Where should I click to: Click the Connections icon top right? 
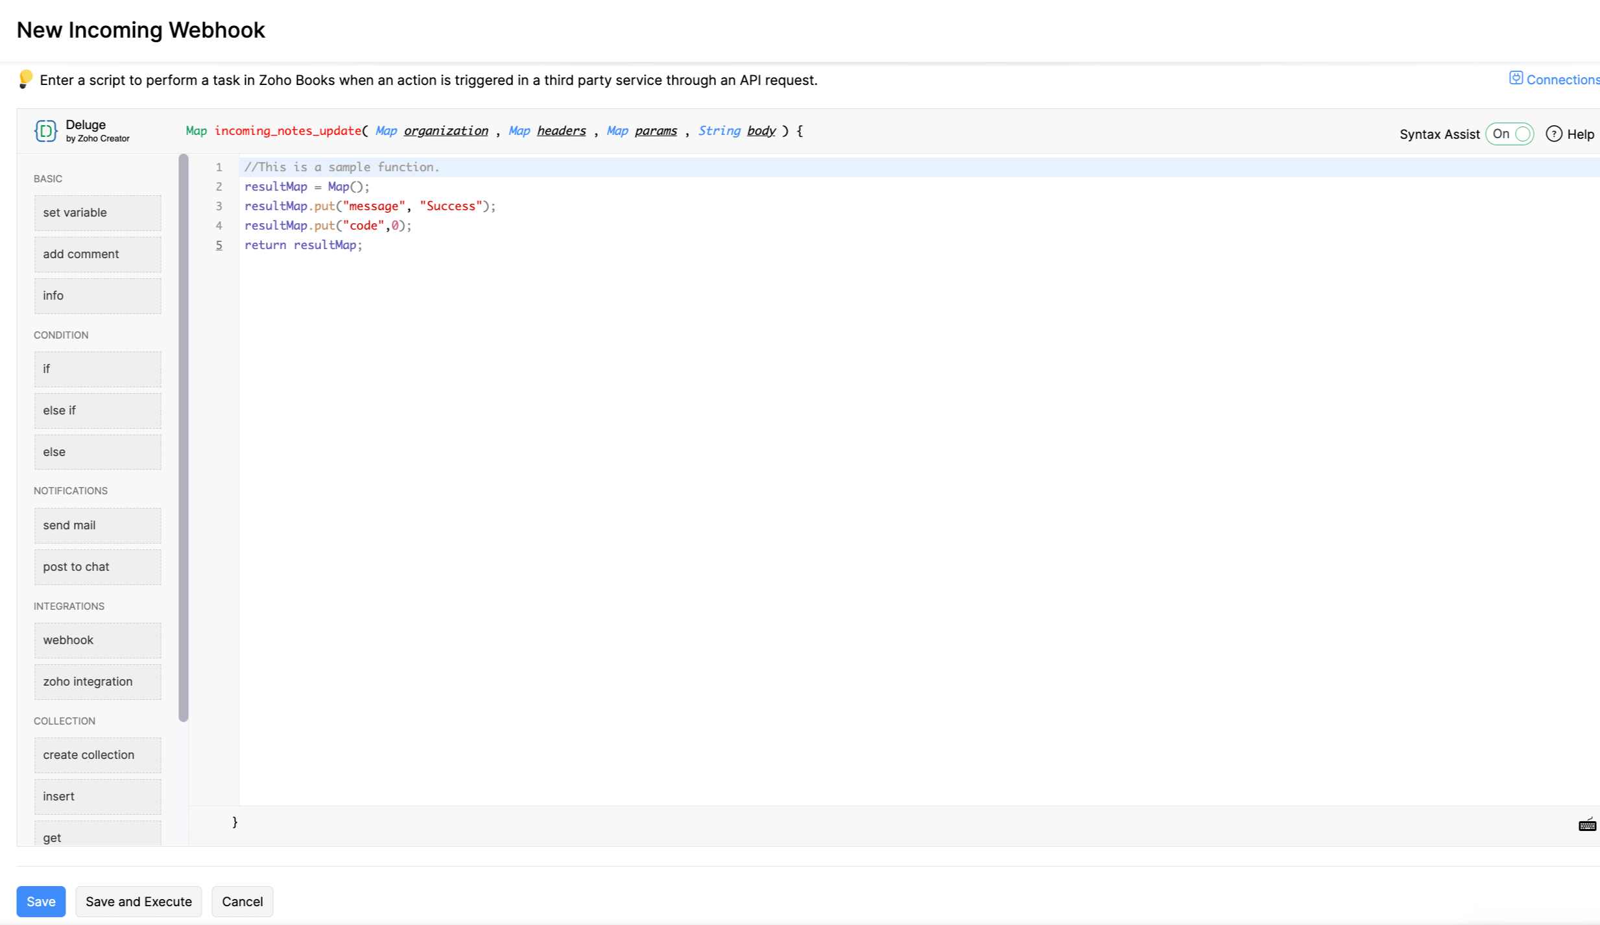coord(1516,79)
